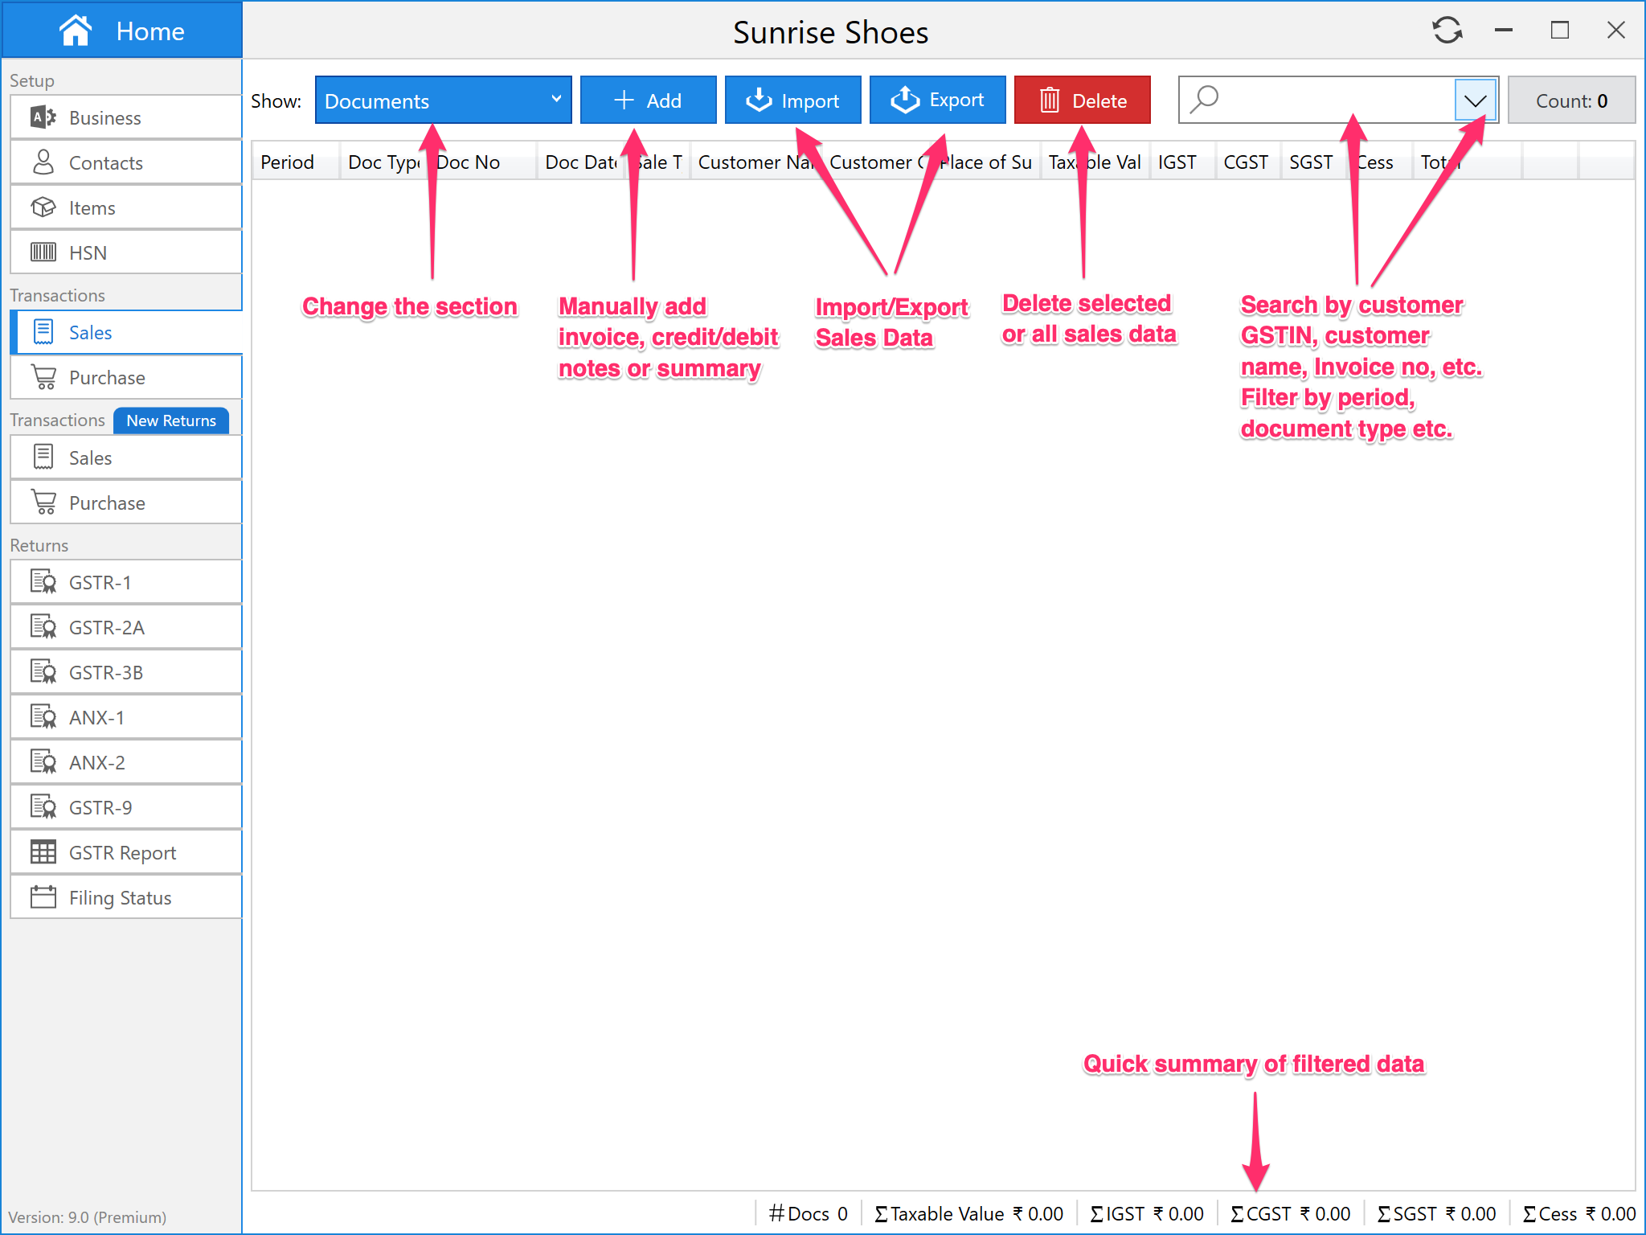Click the refresh sync icon in title bar
1646x1235 pixels.
tap(1447, 31)
